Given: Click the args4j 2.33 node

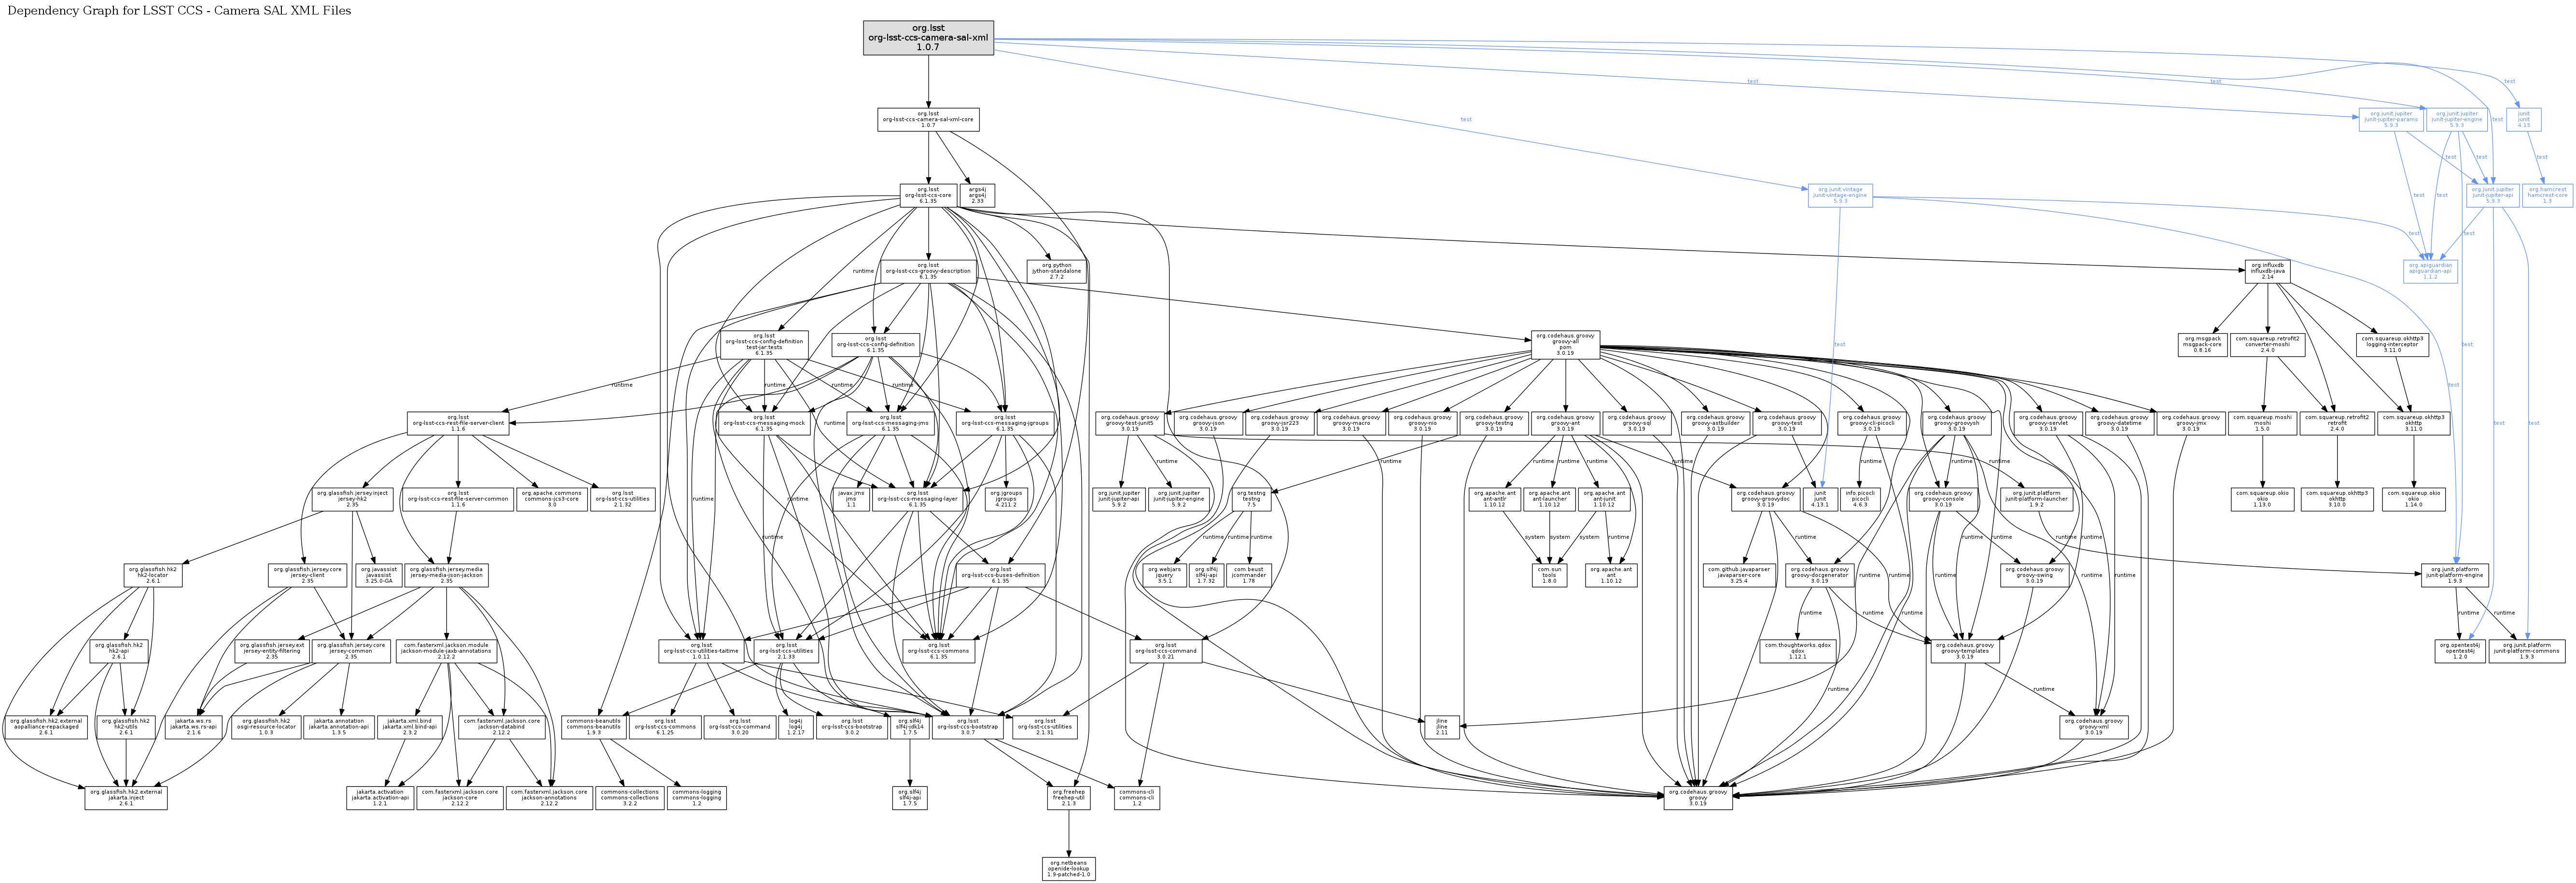Looking at the screenshot, I should 978,195.
